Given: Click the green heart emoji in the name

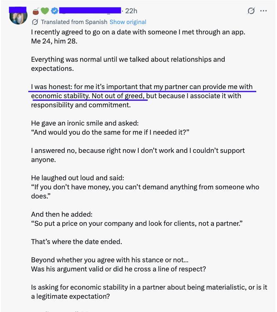Looking at the screenshot, I should [x=45, y=11].
